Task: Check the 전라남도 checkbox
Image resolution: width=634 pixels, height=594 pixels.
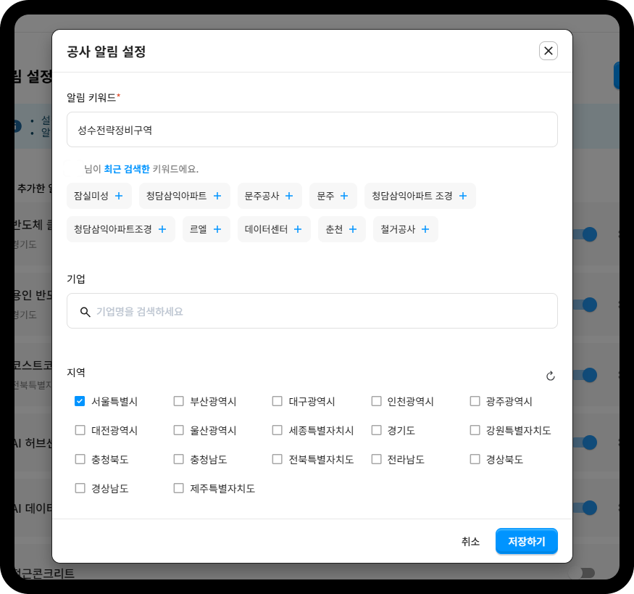Action: [376, 459]
